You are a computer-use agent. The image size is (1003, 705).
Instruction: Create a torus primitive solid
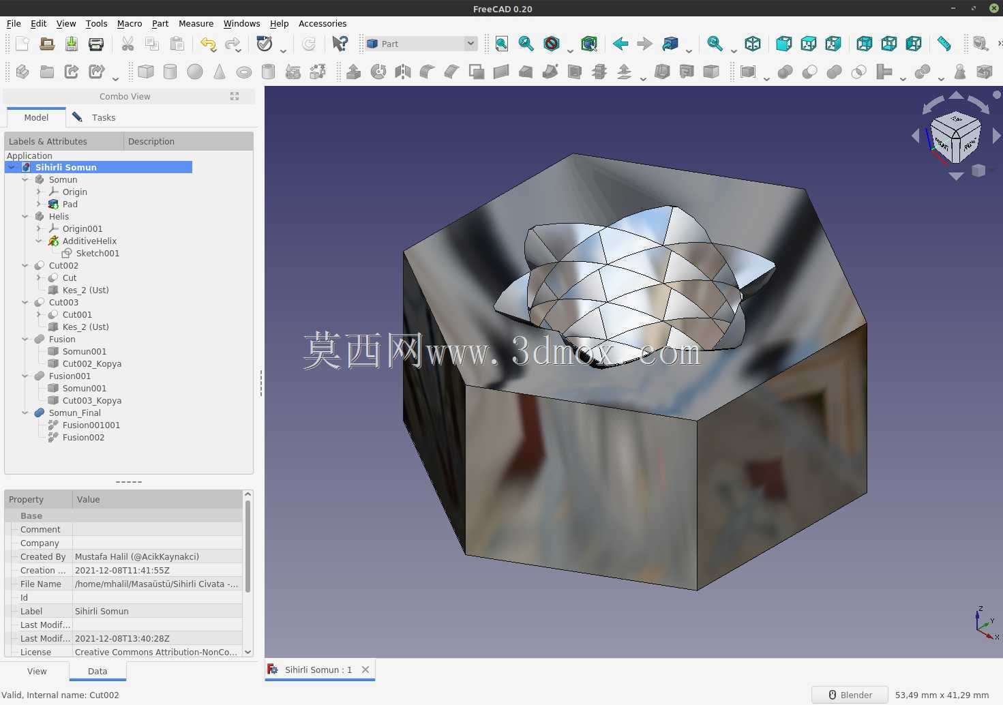pyautogui.click(x=244, y=72)
